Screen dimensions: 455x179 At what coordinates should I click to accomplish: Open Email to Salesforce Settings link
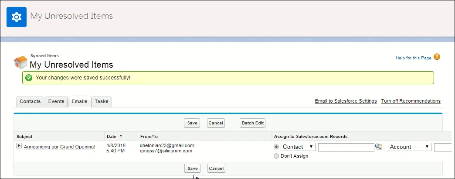tap(346, 101)
